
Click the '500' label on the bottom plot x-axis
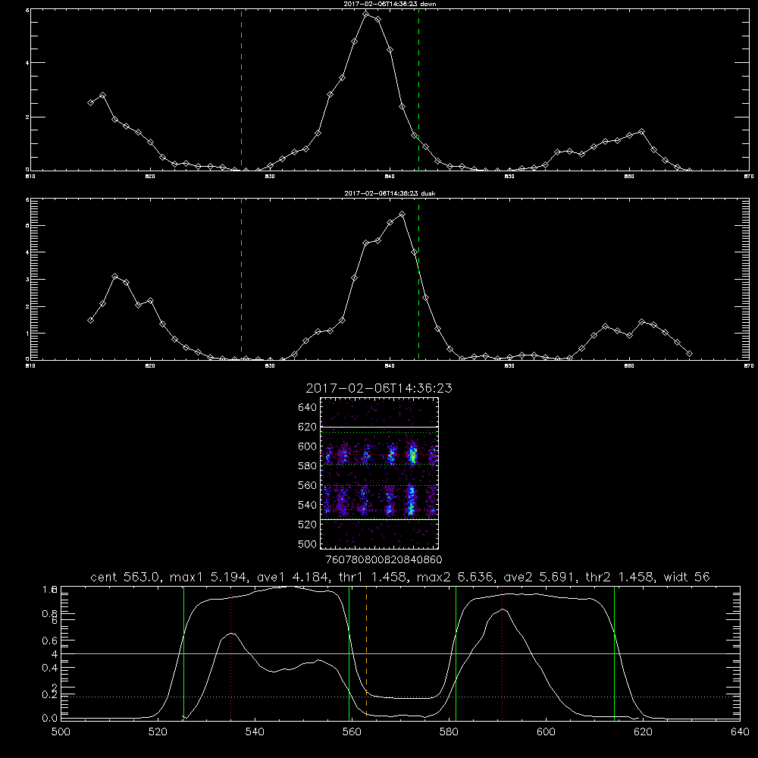click(61, 732)
